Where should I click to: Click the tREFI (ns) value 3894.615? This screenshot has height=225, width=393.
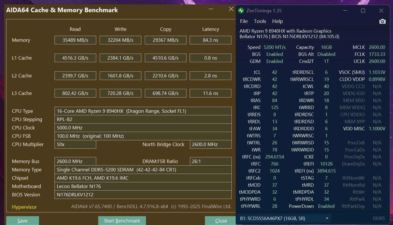coord(326,171)
